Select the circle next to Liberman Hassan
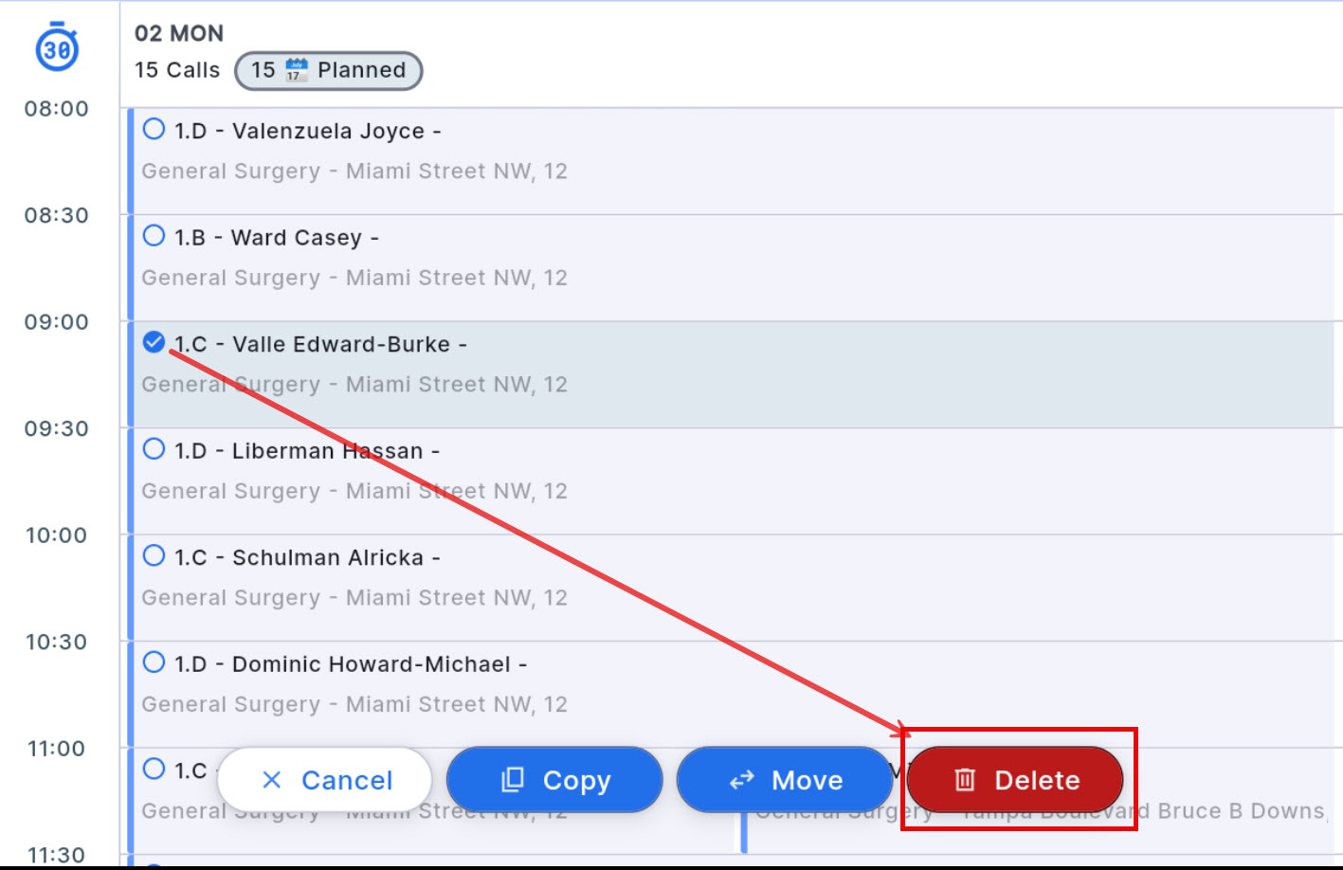Viewport: 1343px width, 870px height. tap(153, 449)
